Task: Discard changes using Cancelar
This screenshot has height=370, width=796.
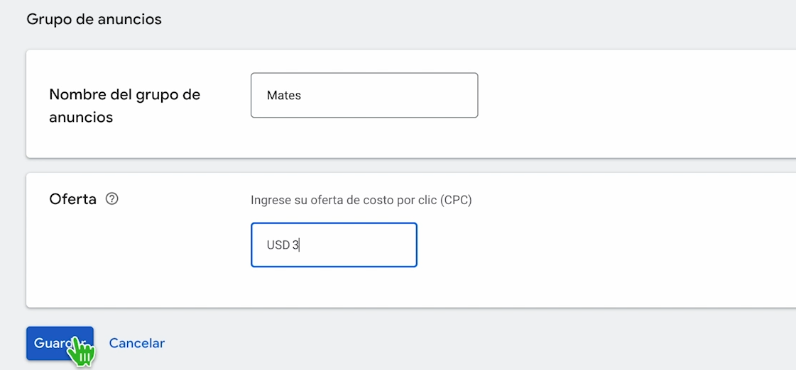Action: [x=136, y=343]
